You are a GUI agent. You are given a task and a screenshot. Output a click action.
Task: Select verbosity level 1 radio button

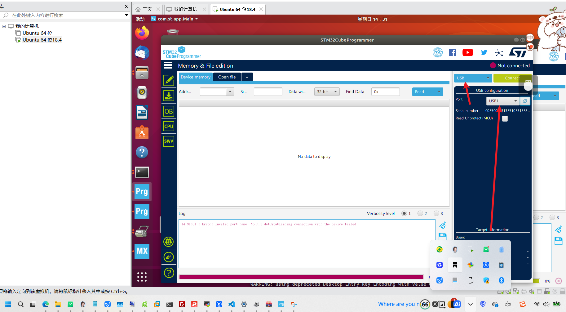[404, 213]
